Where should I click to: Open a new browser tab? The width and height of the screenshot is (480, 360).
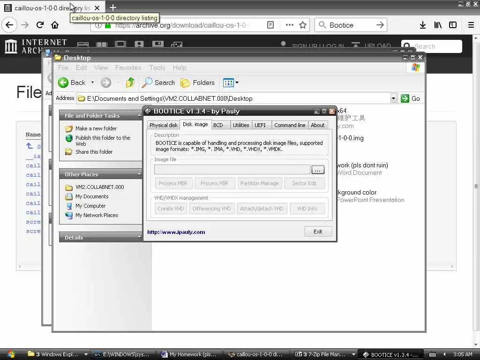[x=112, y=7]
